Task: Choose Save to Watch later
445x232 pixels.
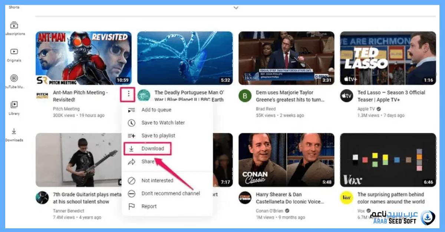Action: 163,123
